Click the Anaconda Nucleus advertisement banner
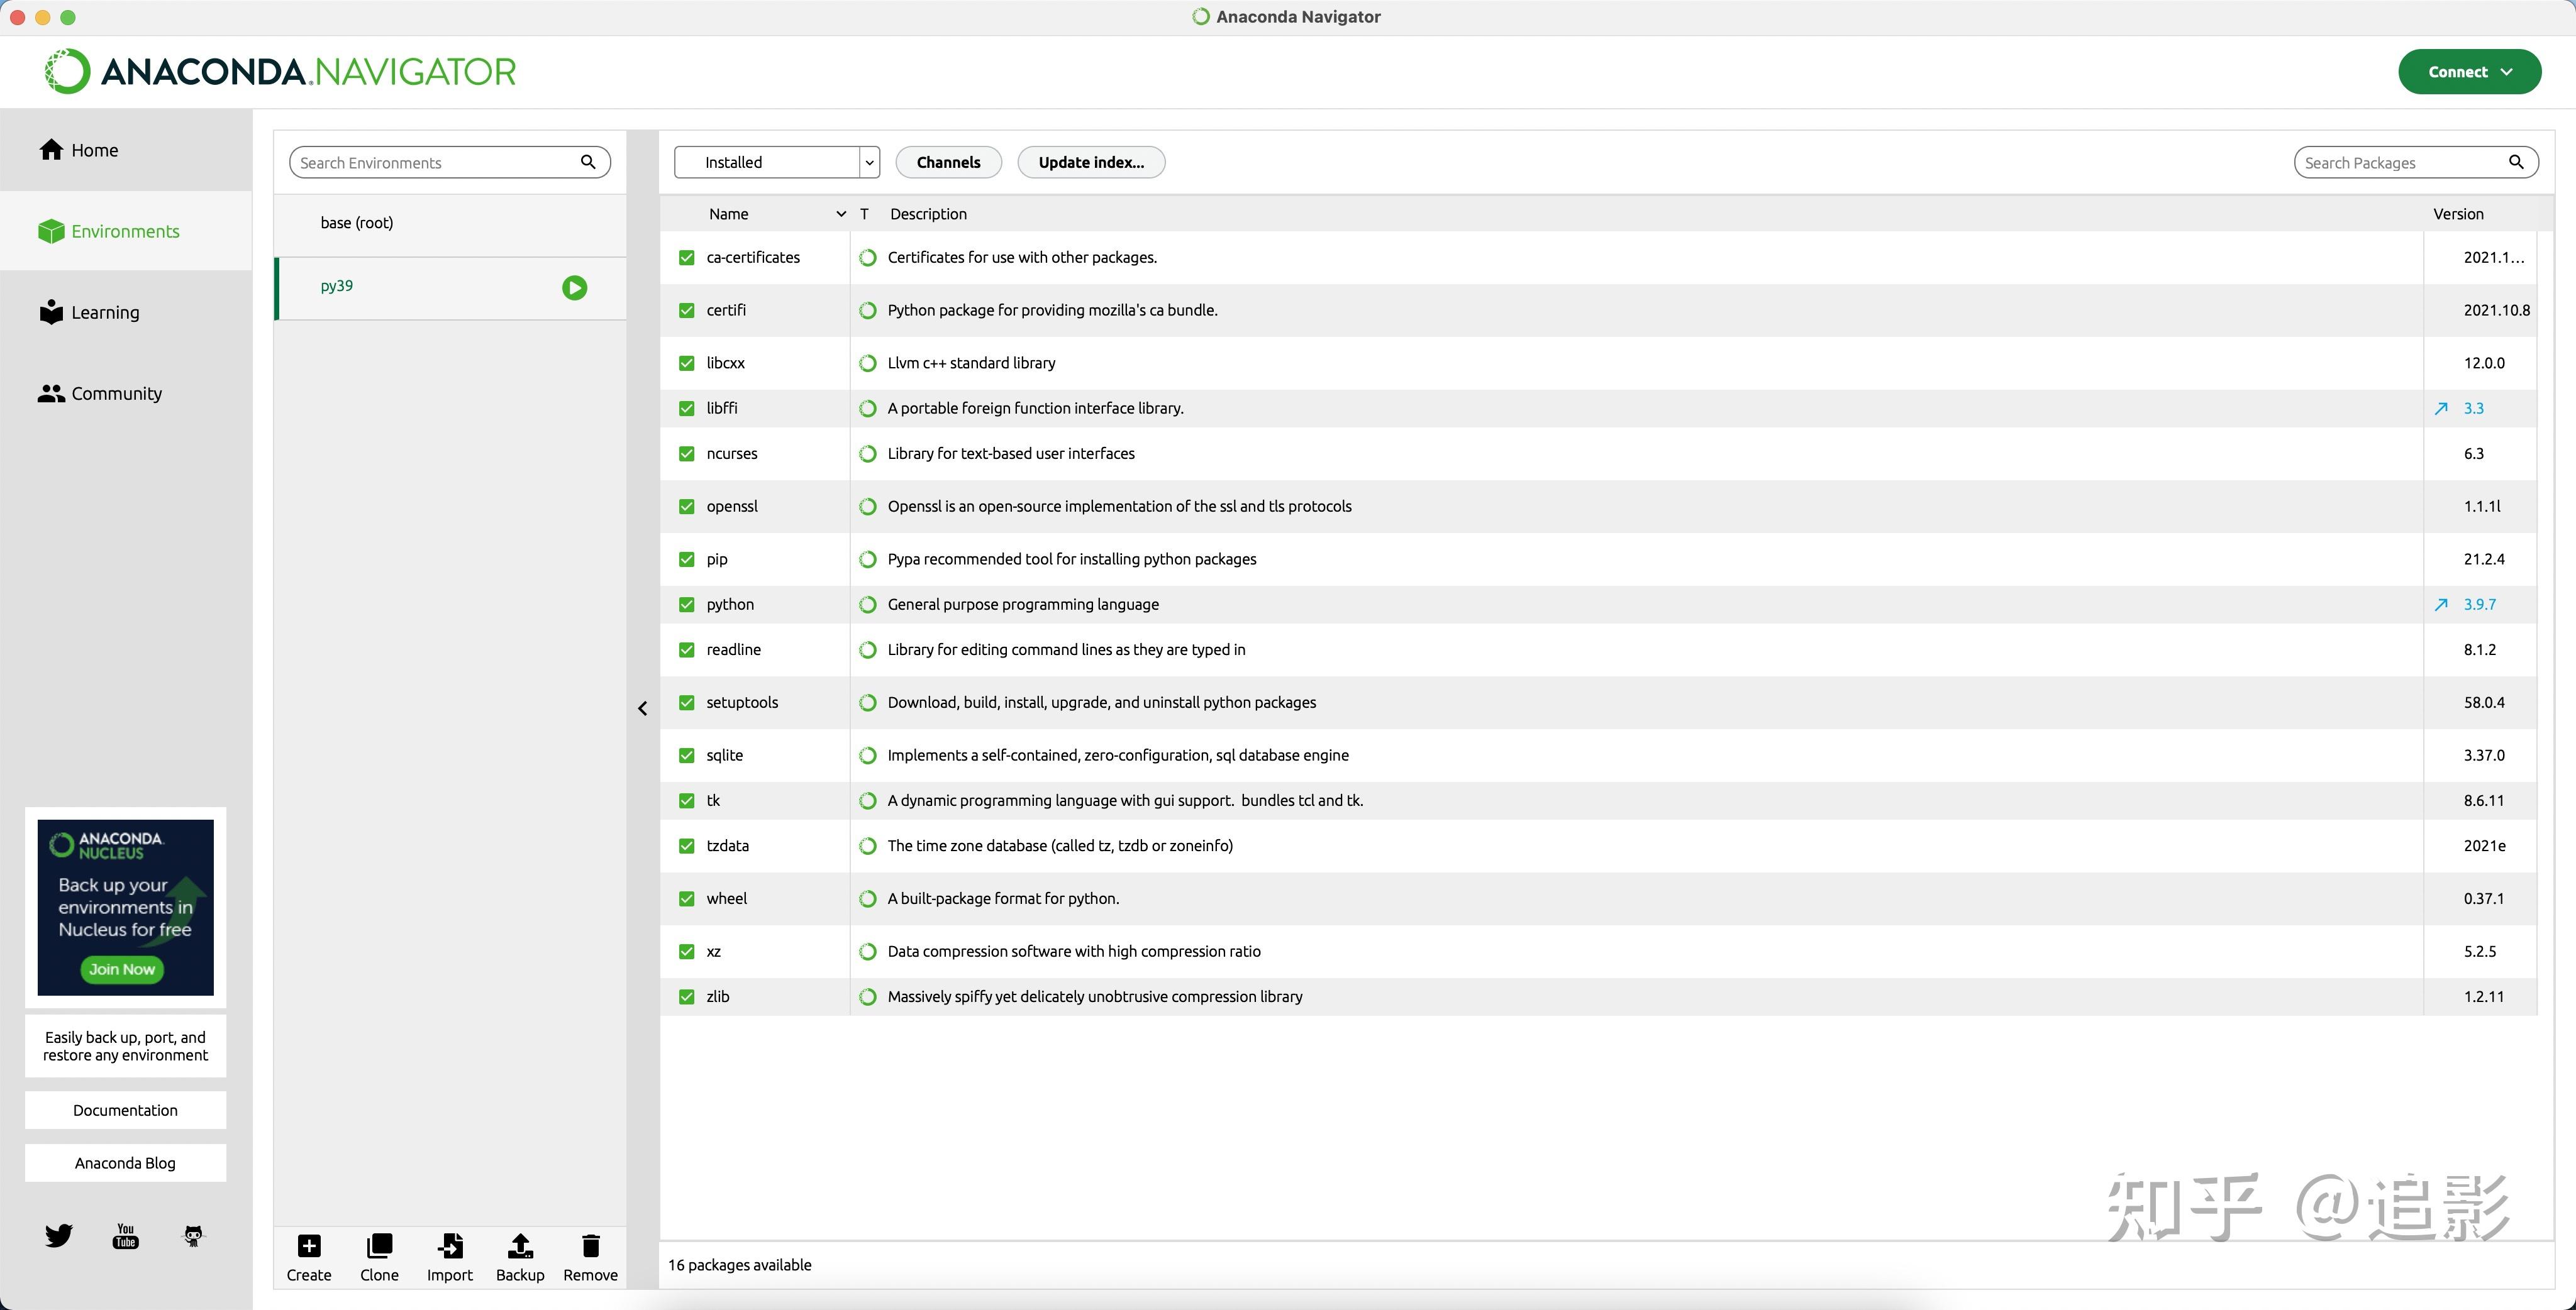2576x1310 pixels. pos(125,906)
